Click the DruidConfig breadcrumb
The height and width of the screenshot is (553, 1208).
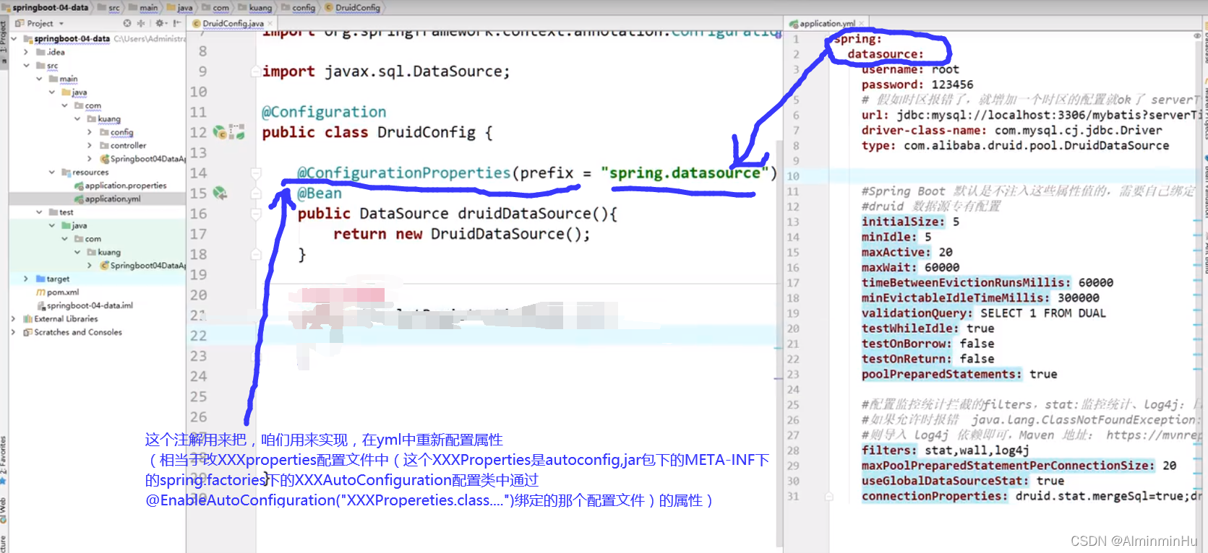click(x=353, y=7)
